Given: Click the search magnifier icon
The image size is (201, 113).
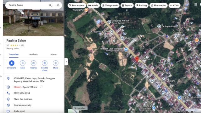Looking at the screenshot, I should [50, 5].
